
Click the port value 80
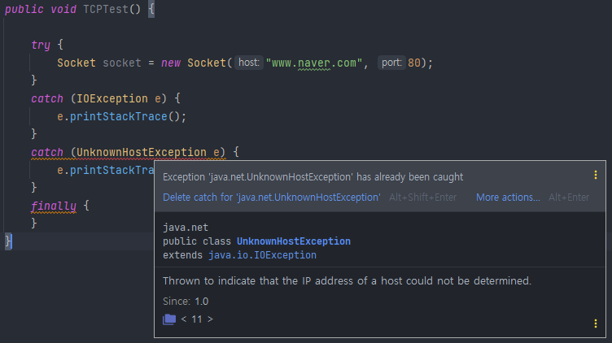(x=414, y=63)
